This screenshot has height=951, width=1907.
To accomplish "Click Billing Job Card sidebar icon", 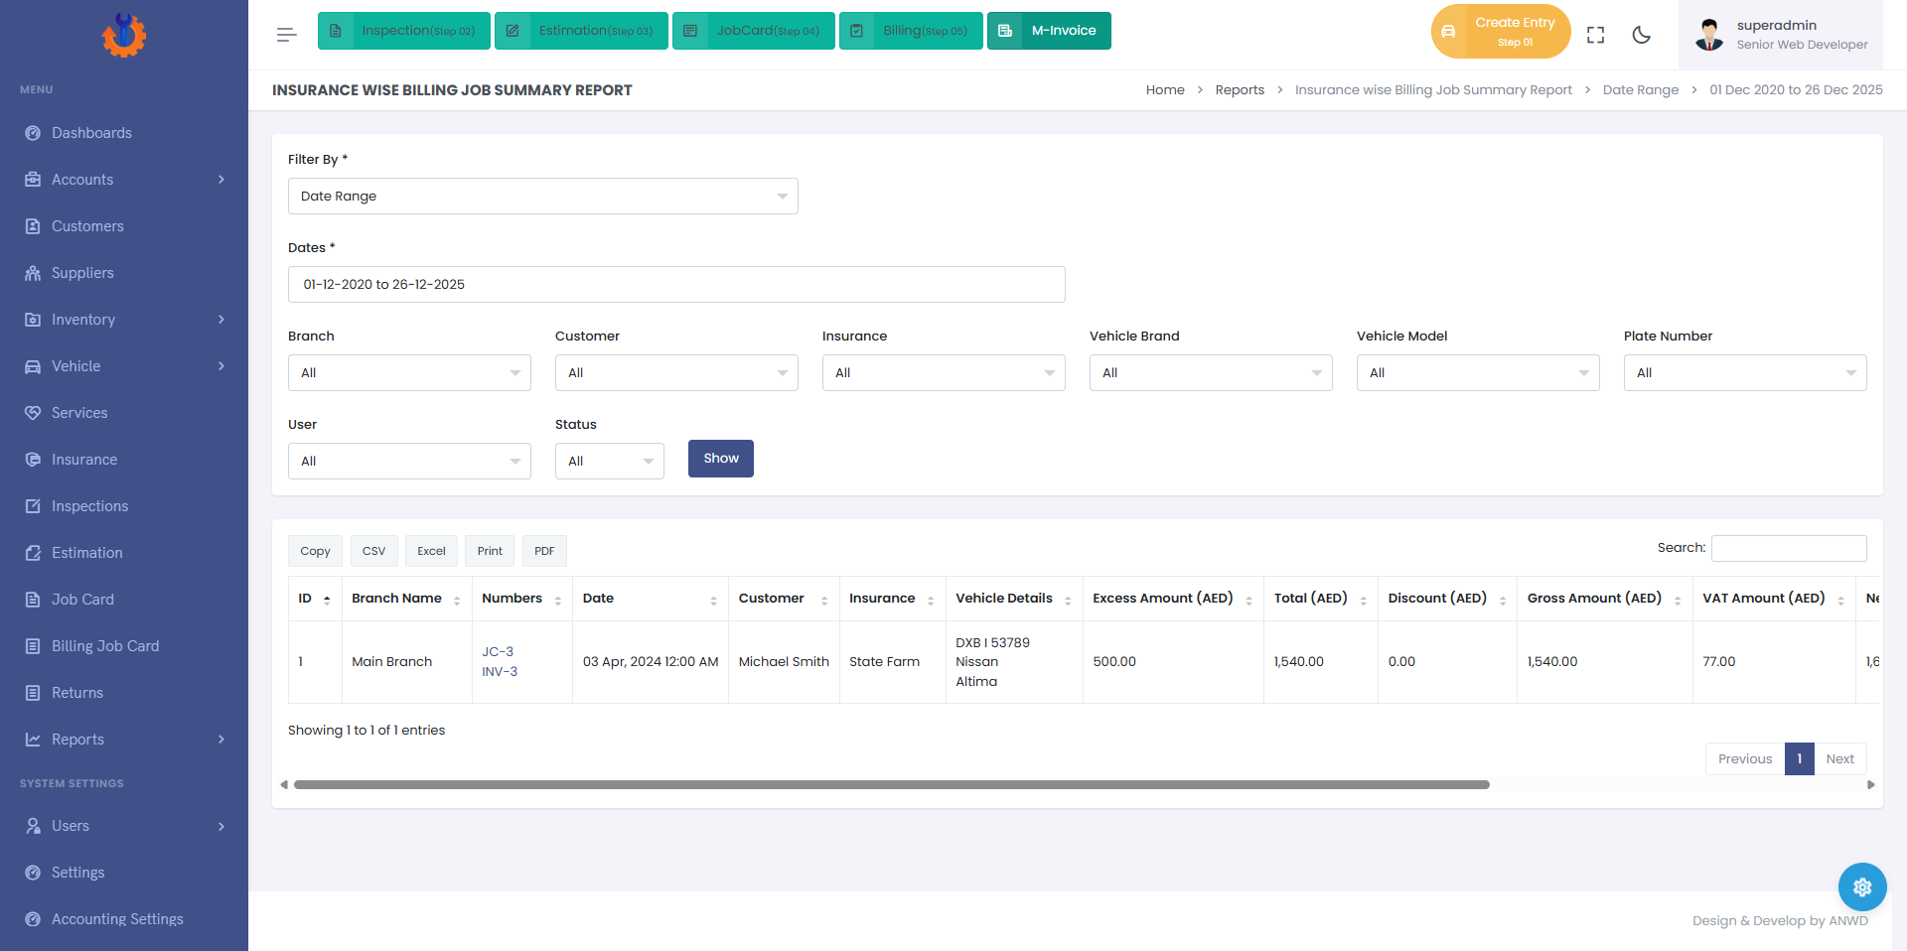I will 33,646.
